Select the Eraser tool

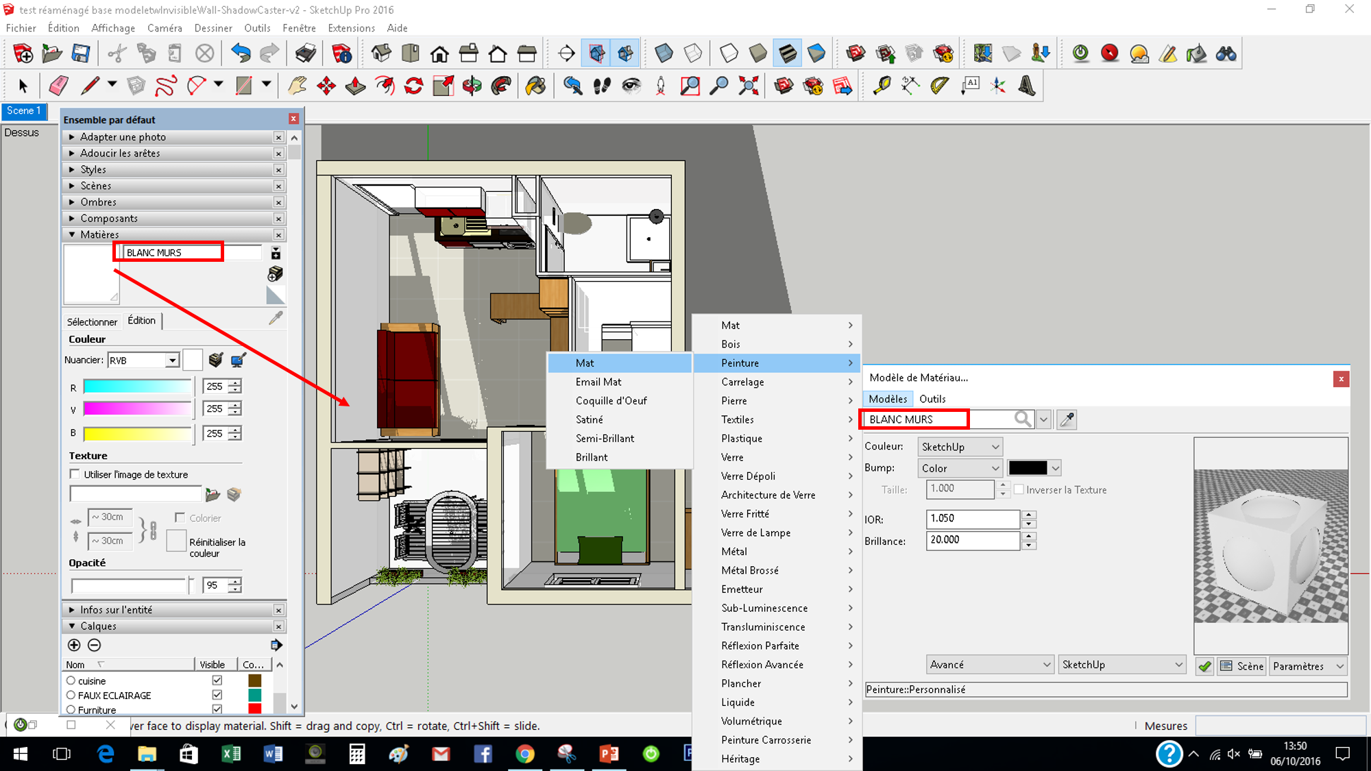[x=58, y=86]
